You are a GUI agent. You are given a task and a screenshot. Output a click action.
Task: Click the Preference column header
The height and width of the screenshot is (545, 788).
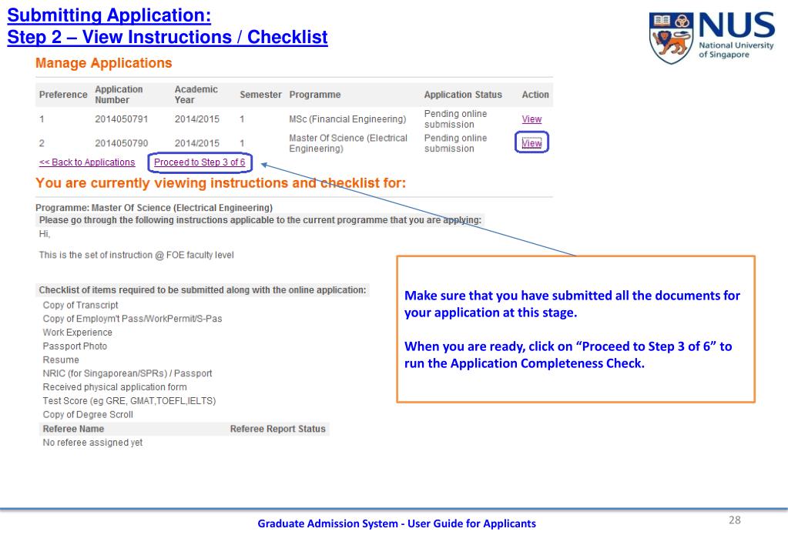[x=63, y=95]
